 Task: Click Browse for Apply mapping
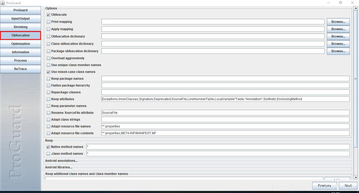[338, 29]
